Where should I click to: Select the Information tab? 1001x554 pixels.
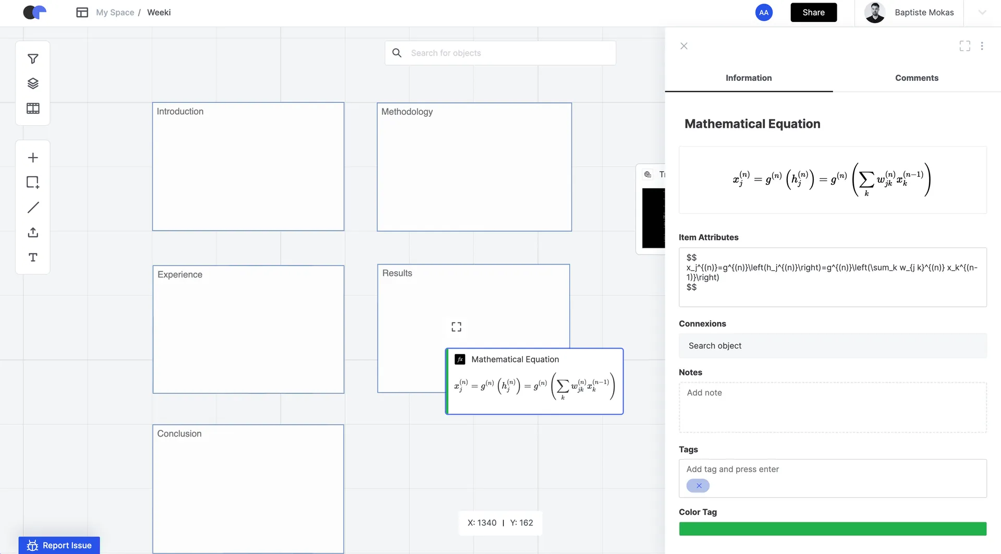click(749, 78)
